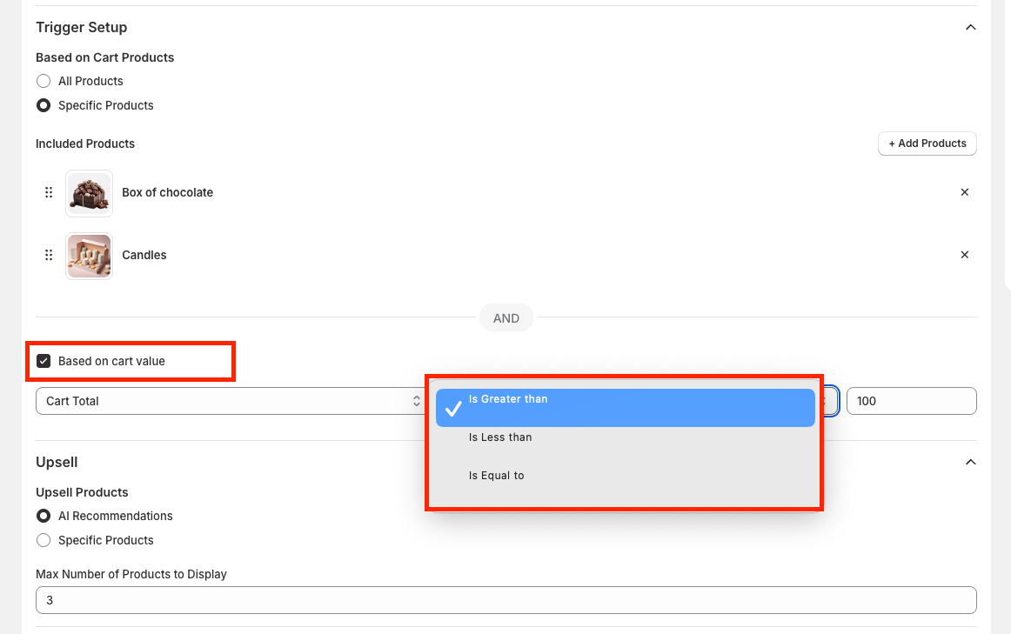1011x634 pixels.
Task: Pick Is Equal to from list
Action: pos(496,476)
